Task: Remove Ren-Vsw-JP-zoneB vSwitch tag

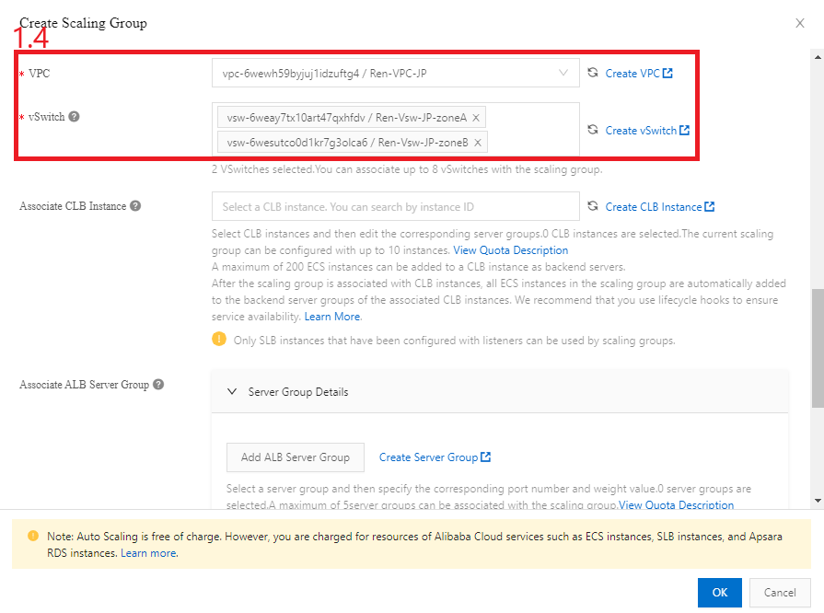Action: [478, 142]
